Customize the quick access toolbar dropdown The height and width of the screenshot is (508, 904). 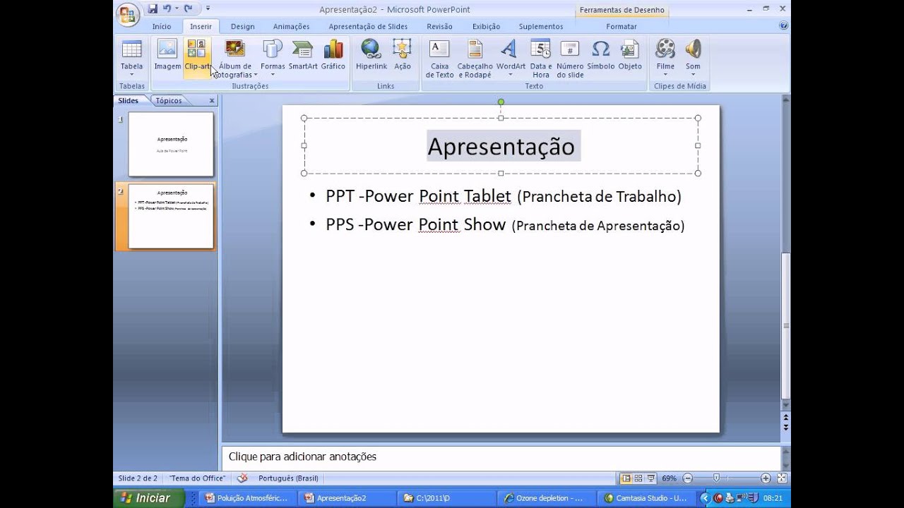click(208, 8)
